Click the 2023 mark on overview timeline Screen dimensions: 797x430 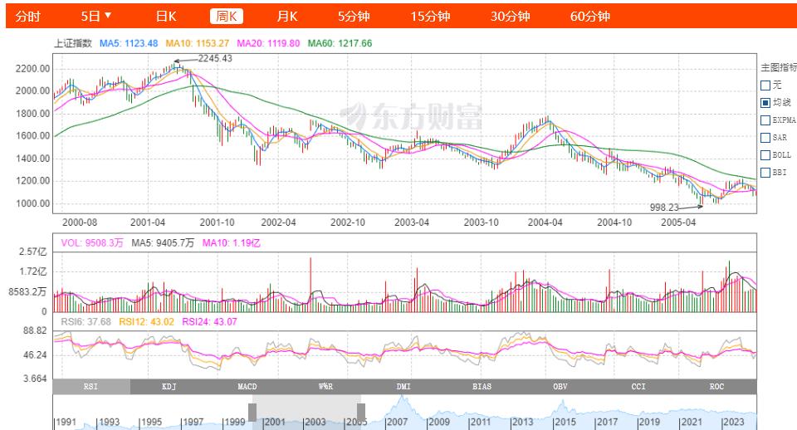point(733,422)
